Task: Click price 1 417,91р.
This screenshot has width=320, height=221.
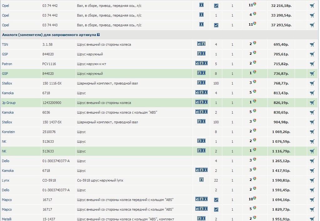Action: [x=281, y=171]
